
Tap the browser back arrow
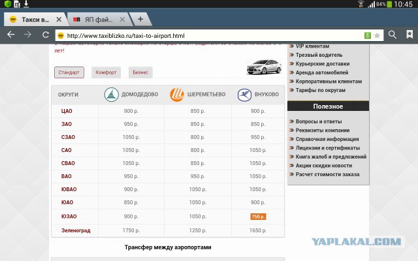click(10, 35)
